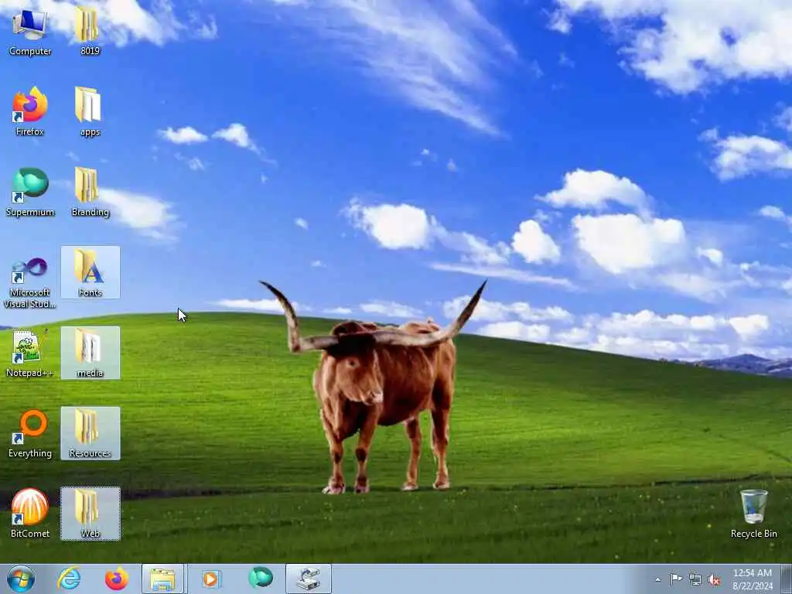Select the media folder icon
The width and height of the screenshot is (792, 594).
coord(90,353)
